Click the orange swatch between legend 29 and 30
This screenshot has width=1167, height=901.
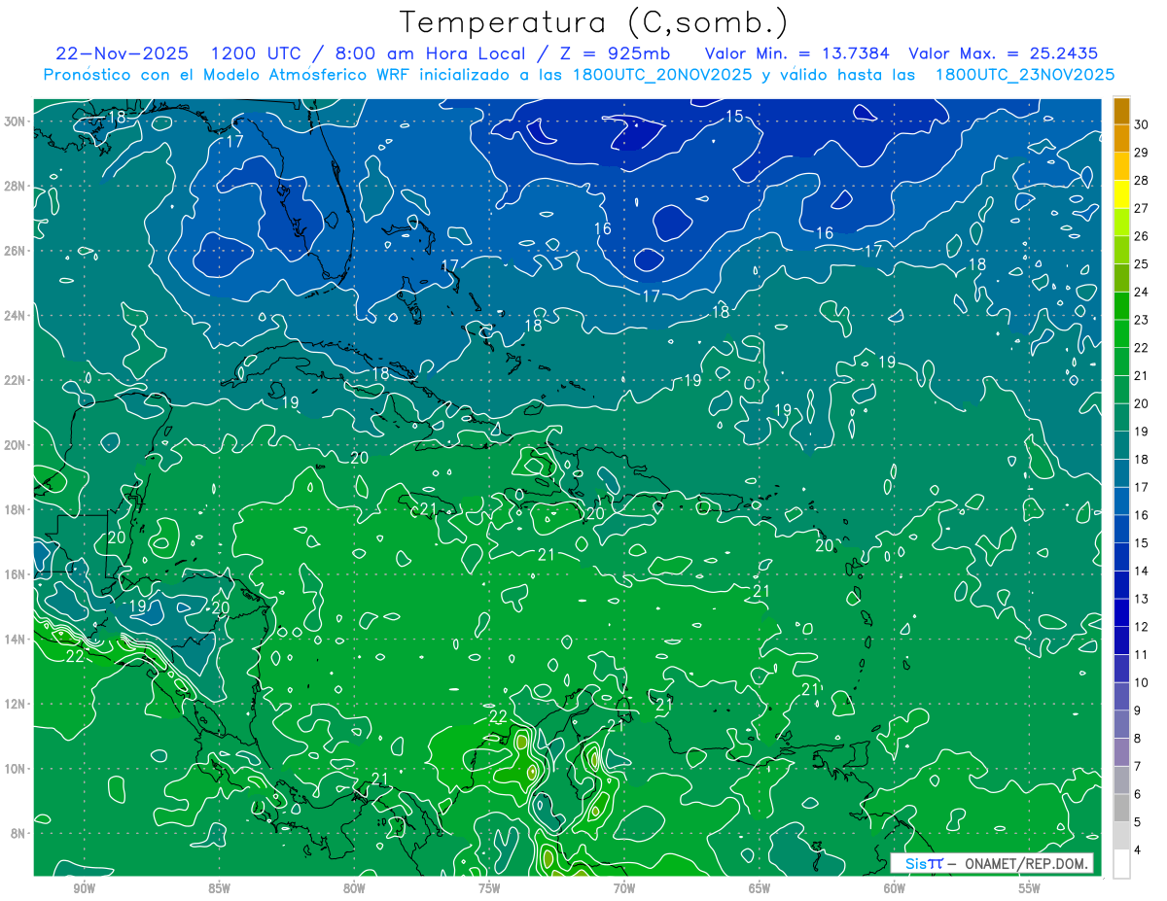click(1121, 139)
